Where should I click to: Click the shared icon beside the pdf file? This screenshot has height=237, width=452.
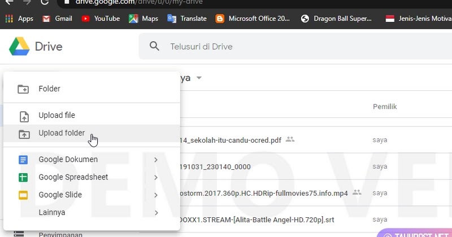[x=290, y=139]
